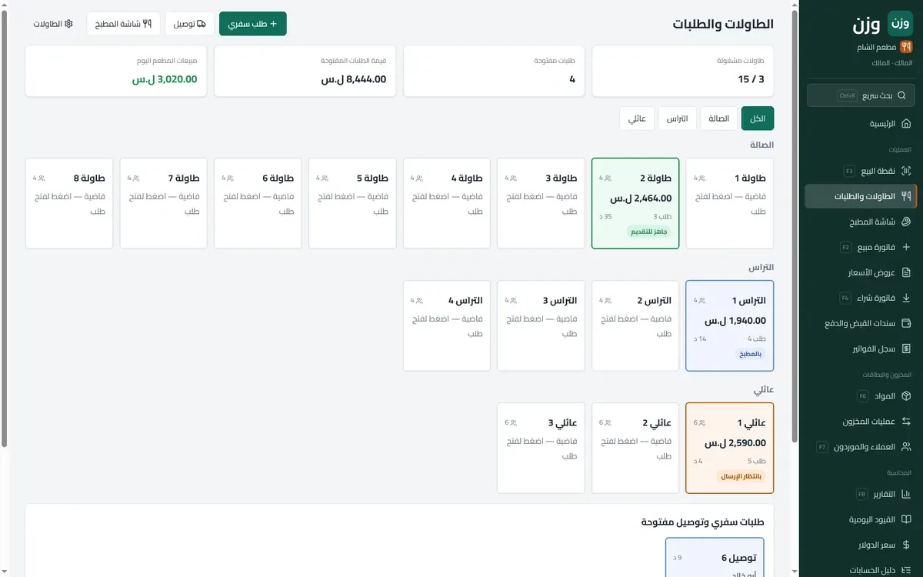Select the الكل filter tab
The image size is (923, 577).
click(758, 118)
